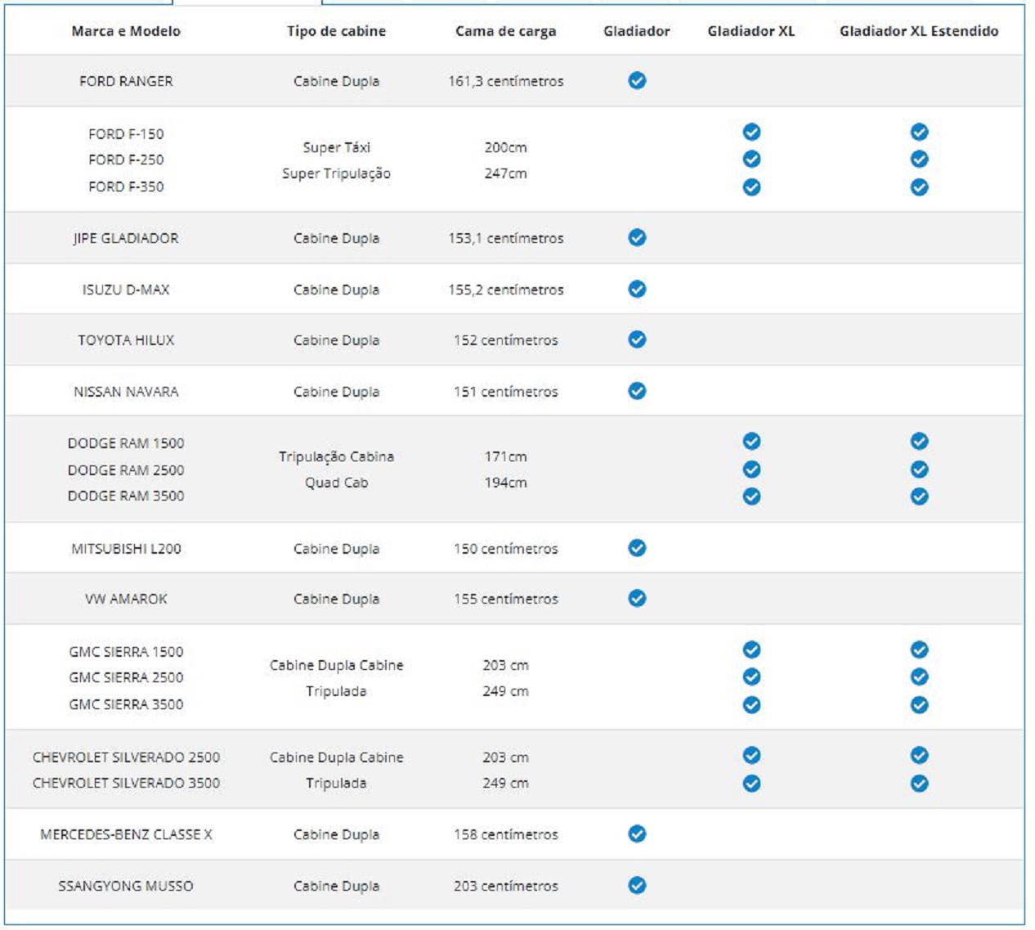Click Gladiador XL Estendido checkmark for Dodge RAM 1500
This screenshot has width=1035, height=930.
919,442
